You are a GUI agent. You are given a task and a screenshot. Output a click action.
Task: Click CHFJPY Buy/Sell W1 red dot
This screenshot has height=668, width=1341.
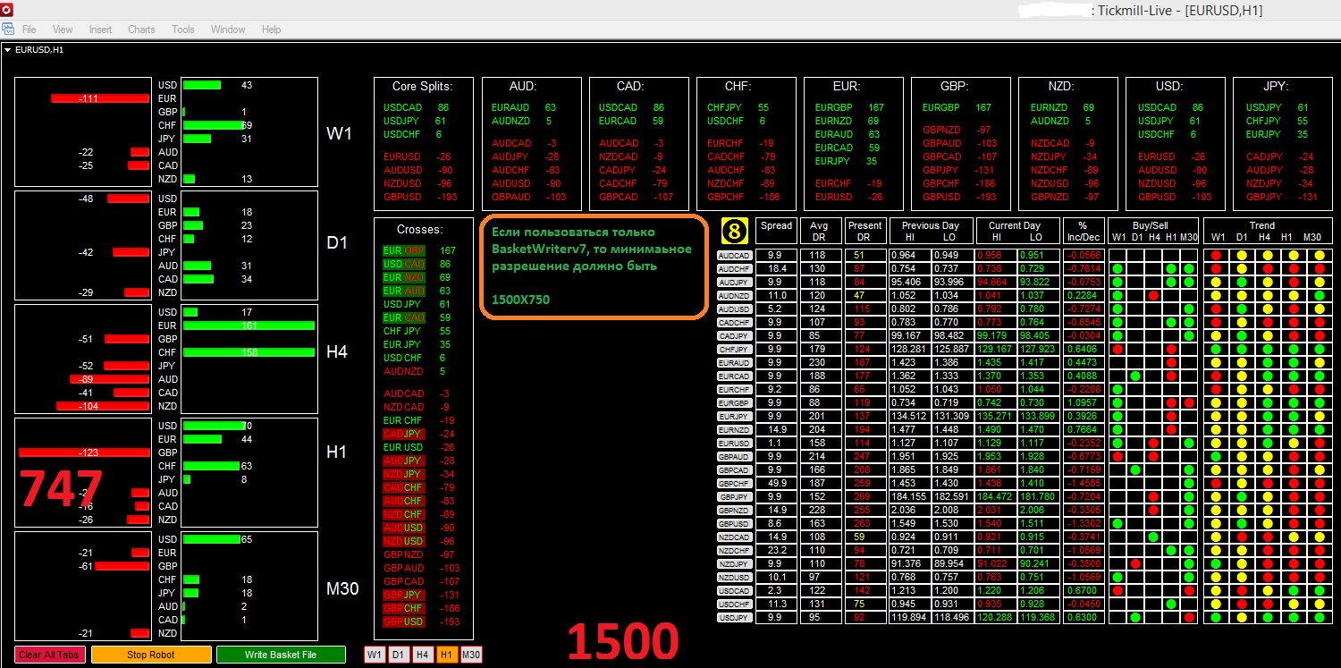point(1117,349)
